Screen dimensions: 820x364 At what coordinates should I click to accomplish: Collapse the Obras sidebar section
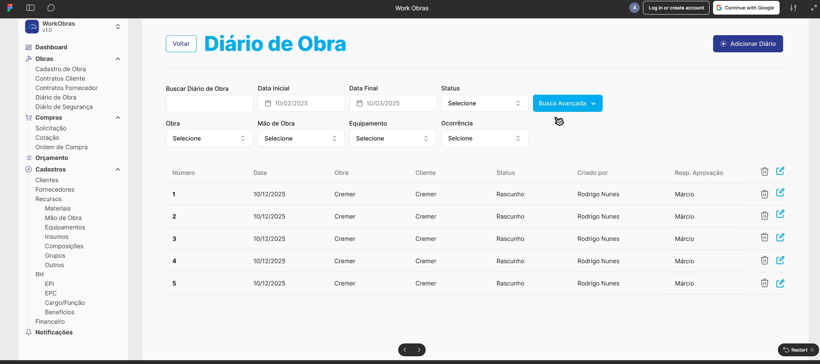pyautogui.click(x=118, y=59)
